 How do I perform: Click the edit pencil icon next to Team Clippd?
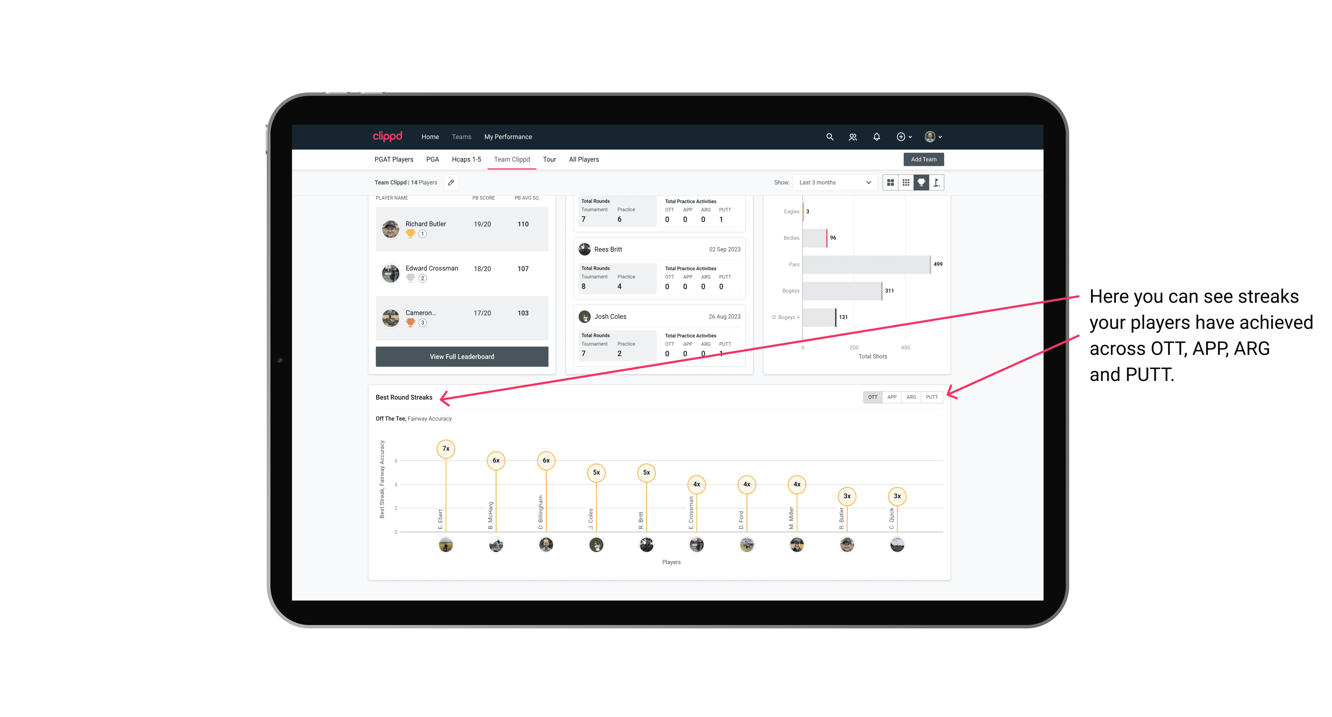coord(452,183)
